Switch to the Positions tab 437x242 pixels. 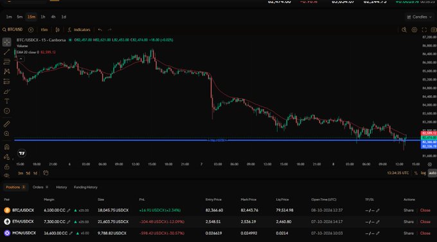point(15,187)
